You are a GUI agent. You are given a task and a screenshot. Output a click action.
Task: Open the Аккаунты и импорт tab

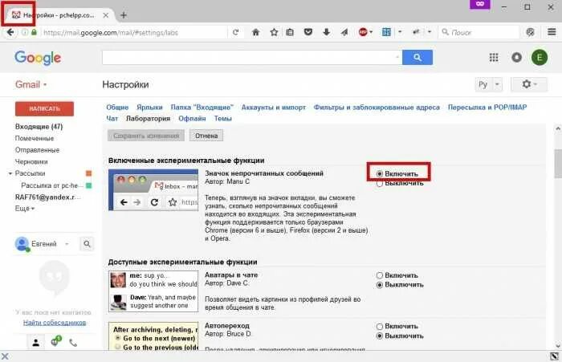[274, 108]
